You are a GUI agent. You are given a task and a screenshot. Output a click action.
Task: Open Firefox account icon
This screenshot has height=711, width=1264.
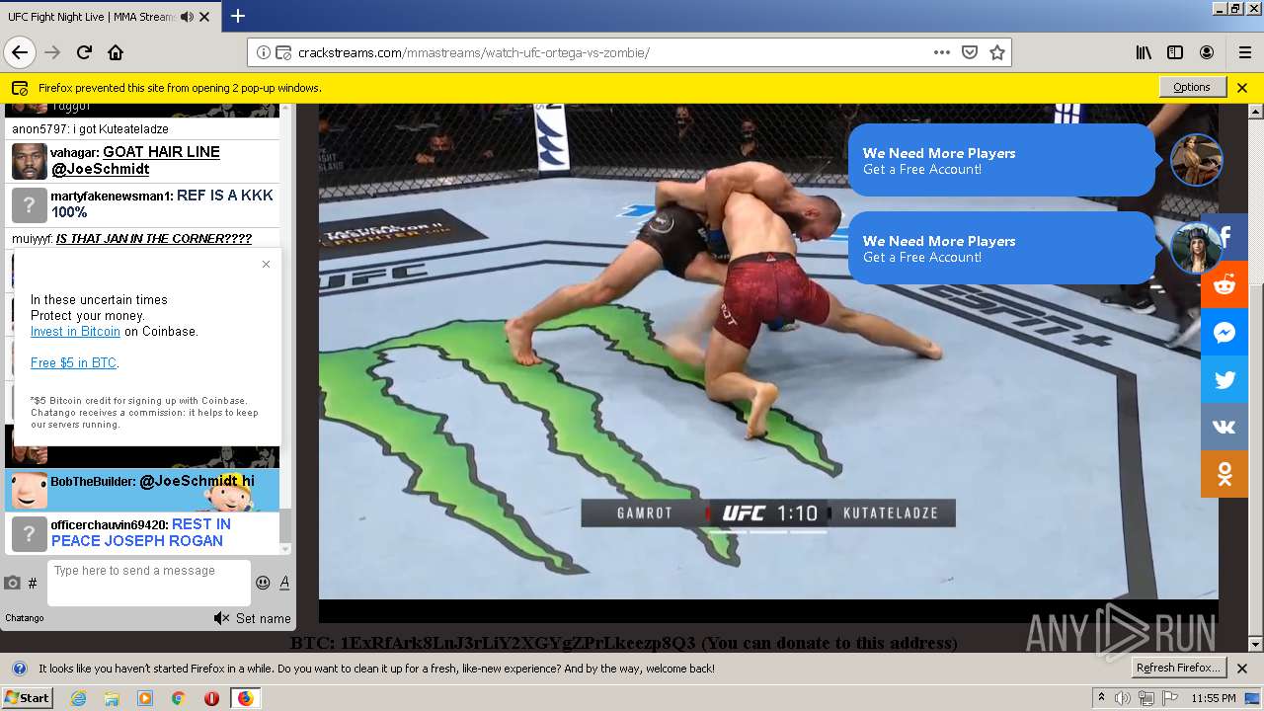coord(1207,52)
